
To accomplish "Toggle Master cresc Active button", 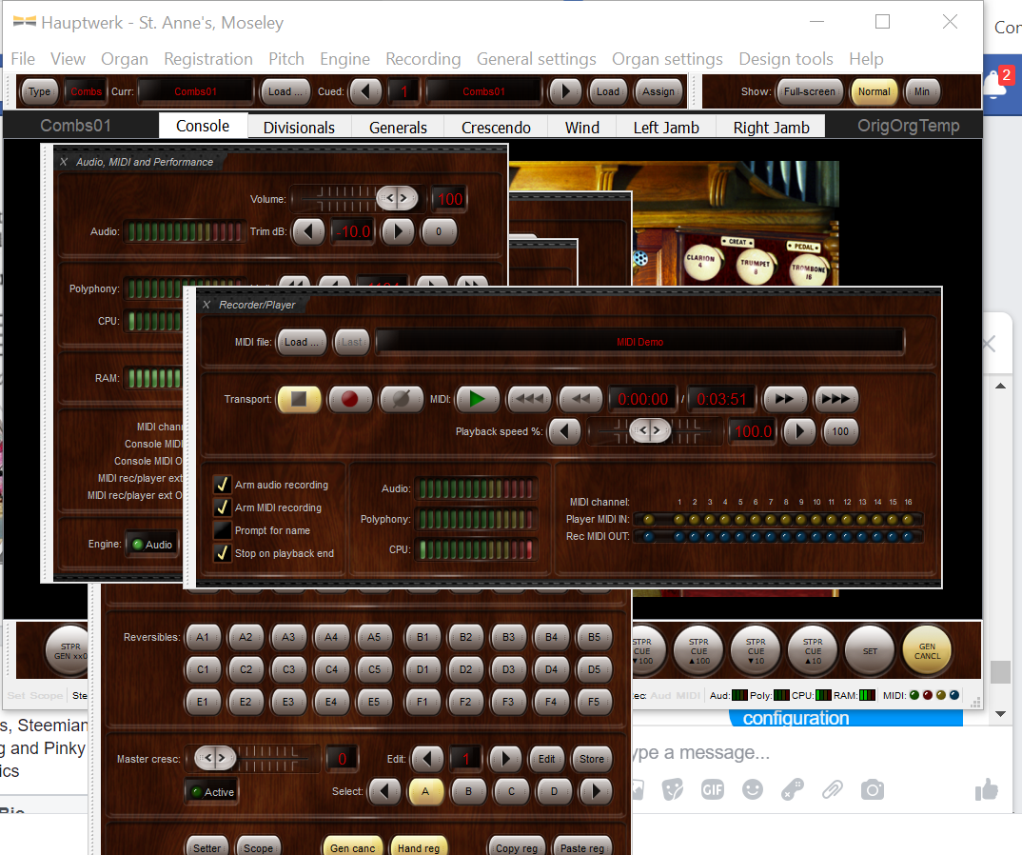I will [x=212, y=792].
